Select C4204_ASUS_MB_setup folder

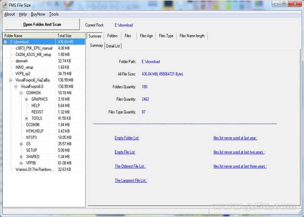coord(33,55)
